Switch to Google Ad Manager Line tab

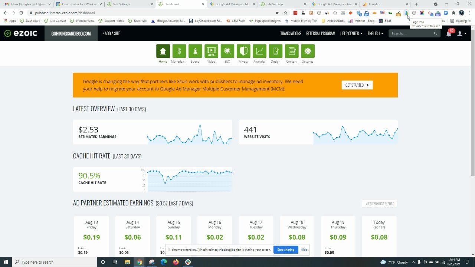[x=334, y=4]
